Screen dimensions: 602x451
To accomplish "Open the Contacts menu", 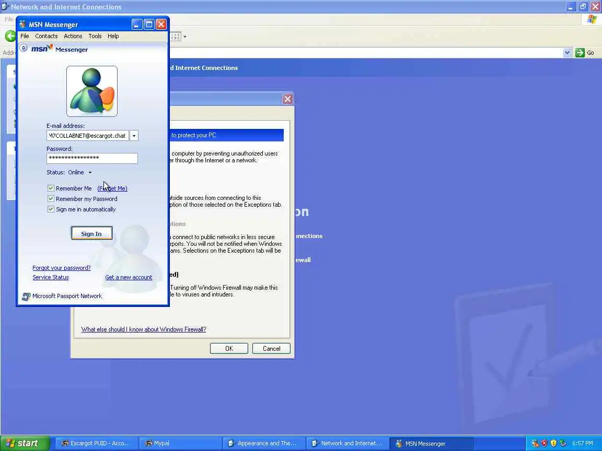I will [x=46, y=36].
